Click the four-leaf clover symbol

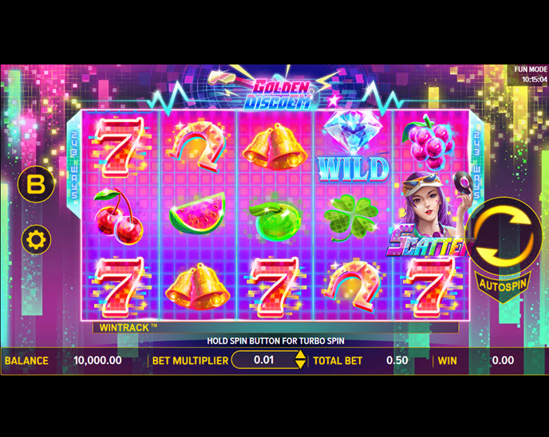pos(351,217)
